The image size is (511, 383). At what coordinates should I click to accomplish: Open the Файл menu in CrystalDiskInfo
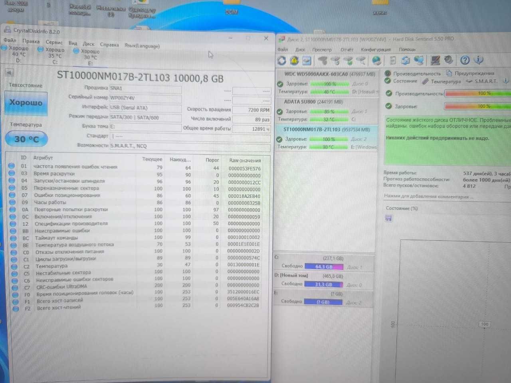[x=10, y=40]
